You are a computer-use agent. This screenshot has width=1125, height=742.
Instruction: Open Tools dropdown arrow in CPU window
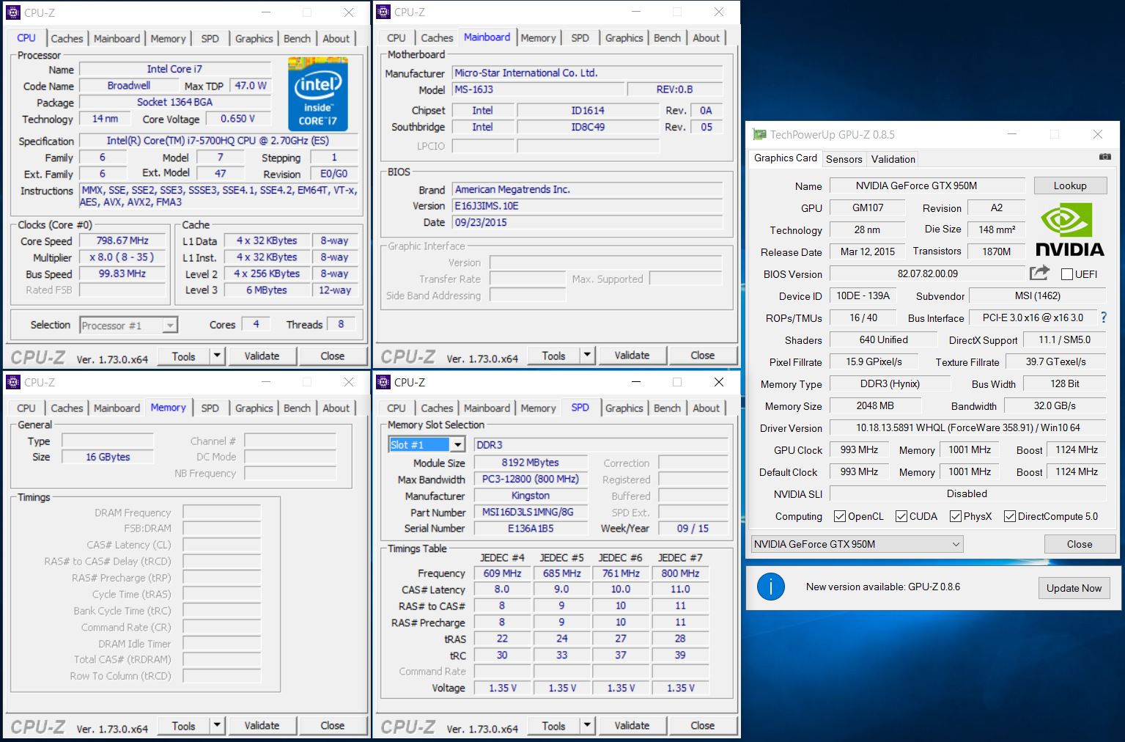pos(217,356)
